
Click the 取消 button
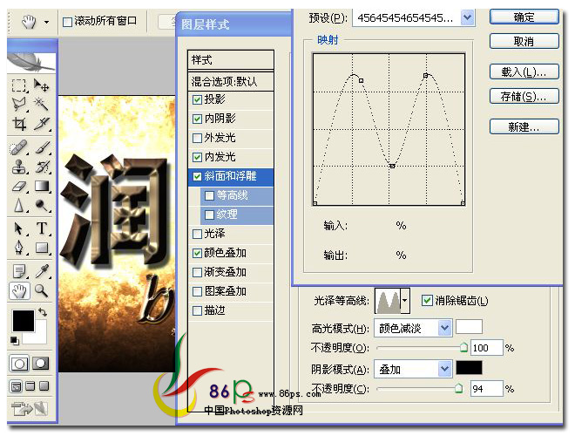524,41
